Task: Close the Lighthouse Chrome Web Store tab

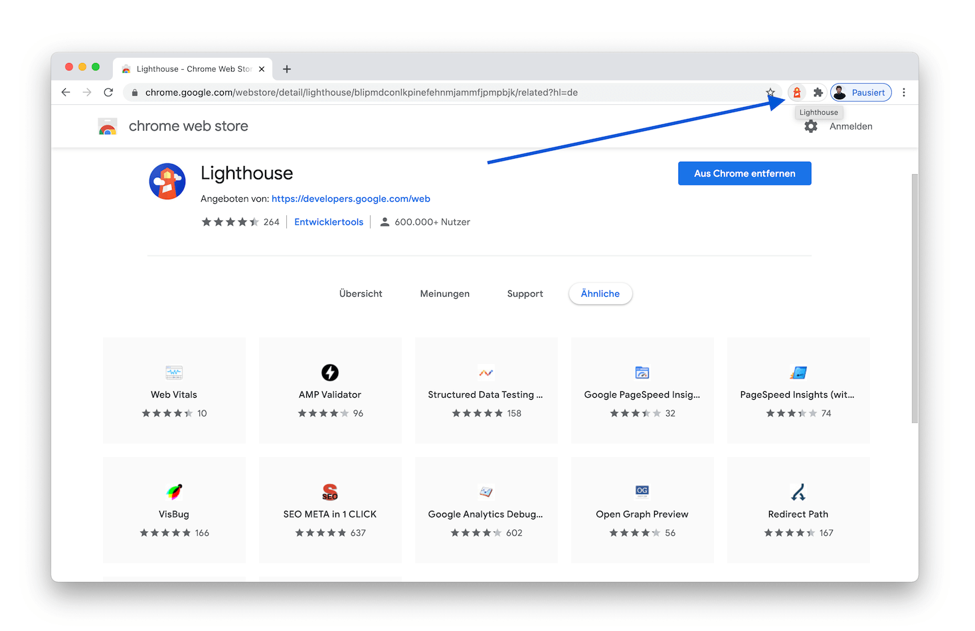Action: tap(262, 69)
